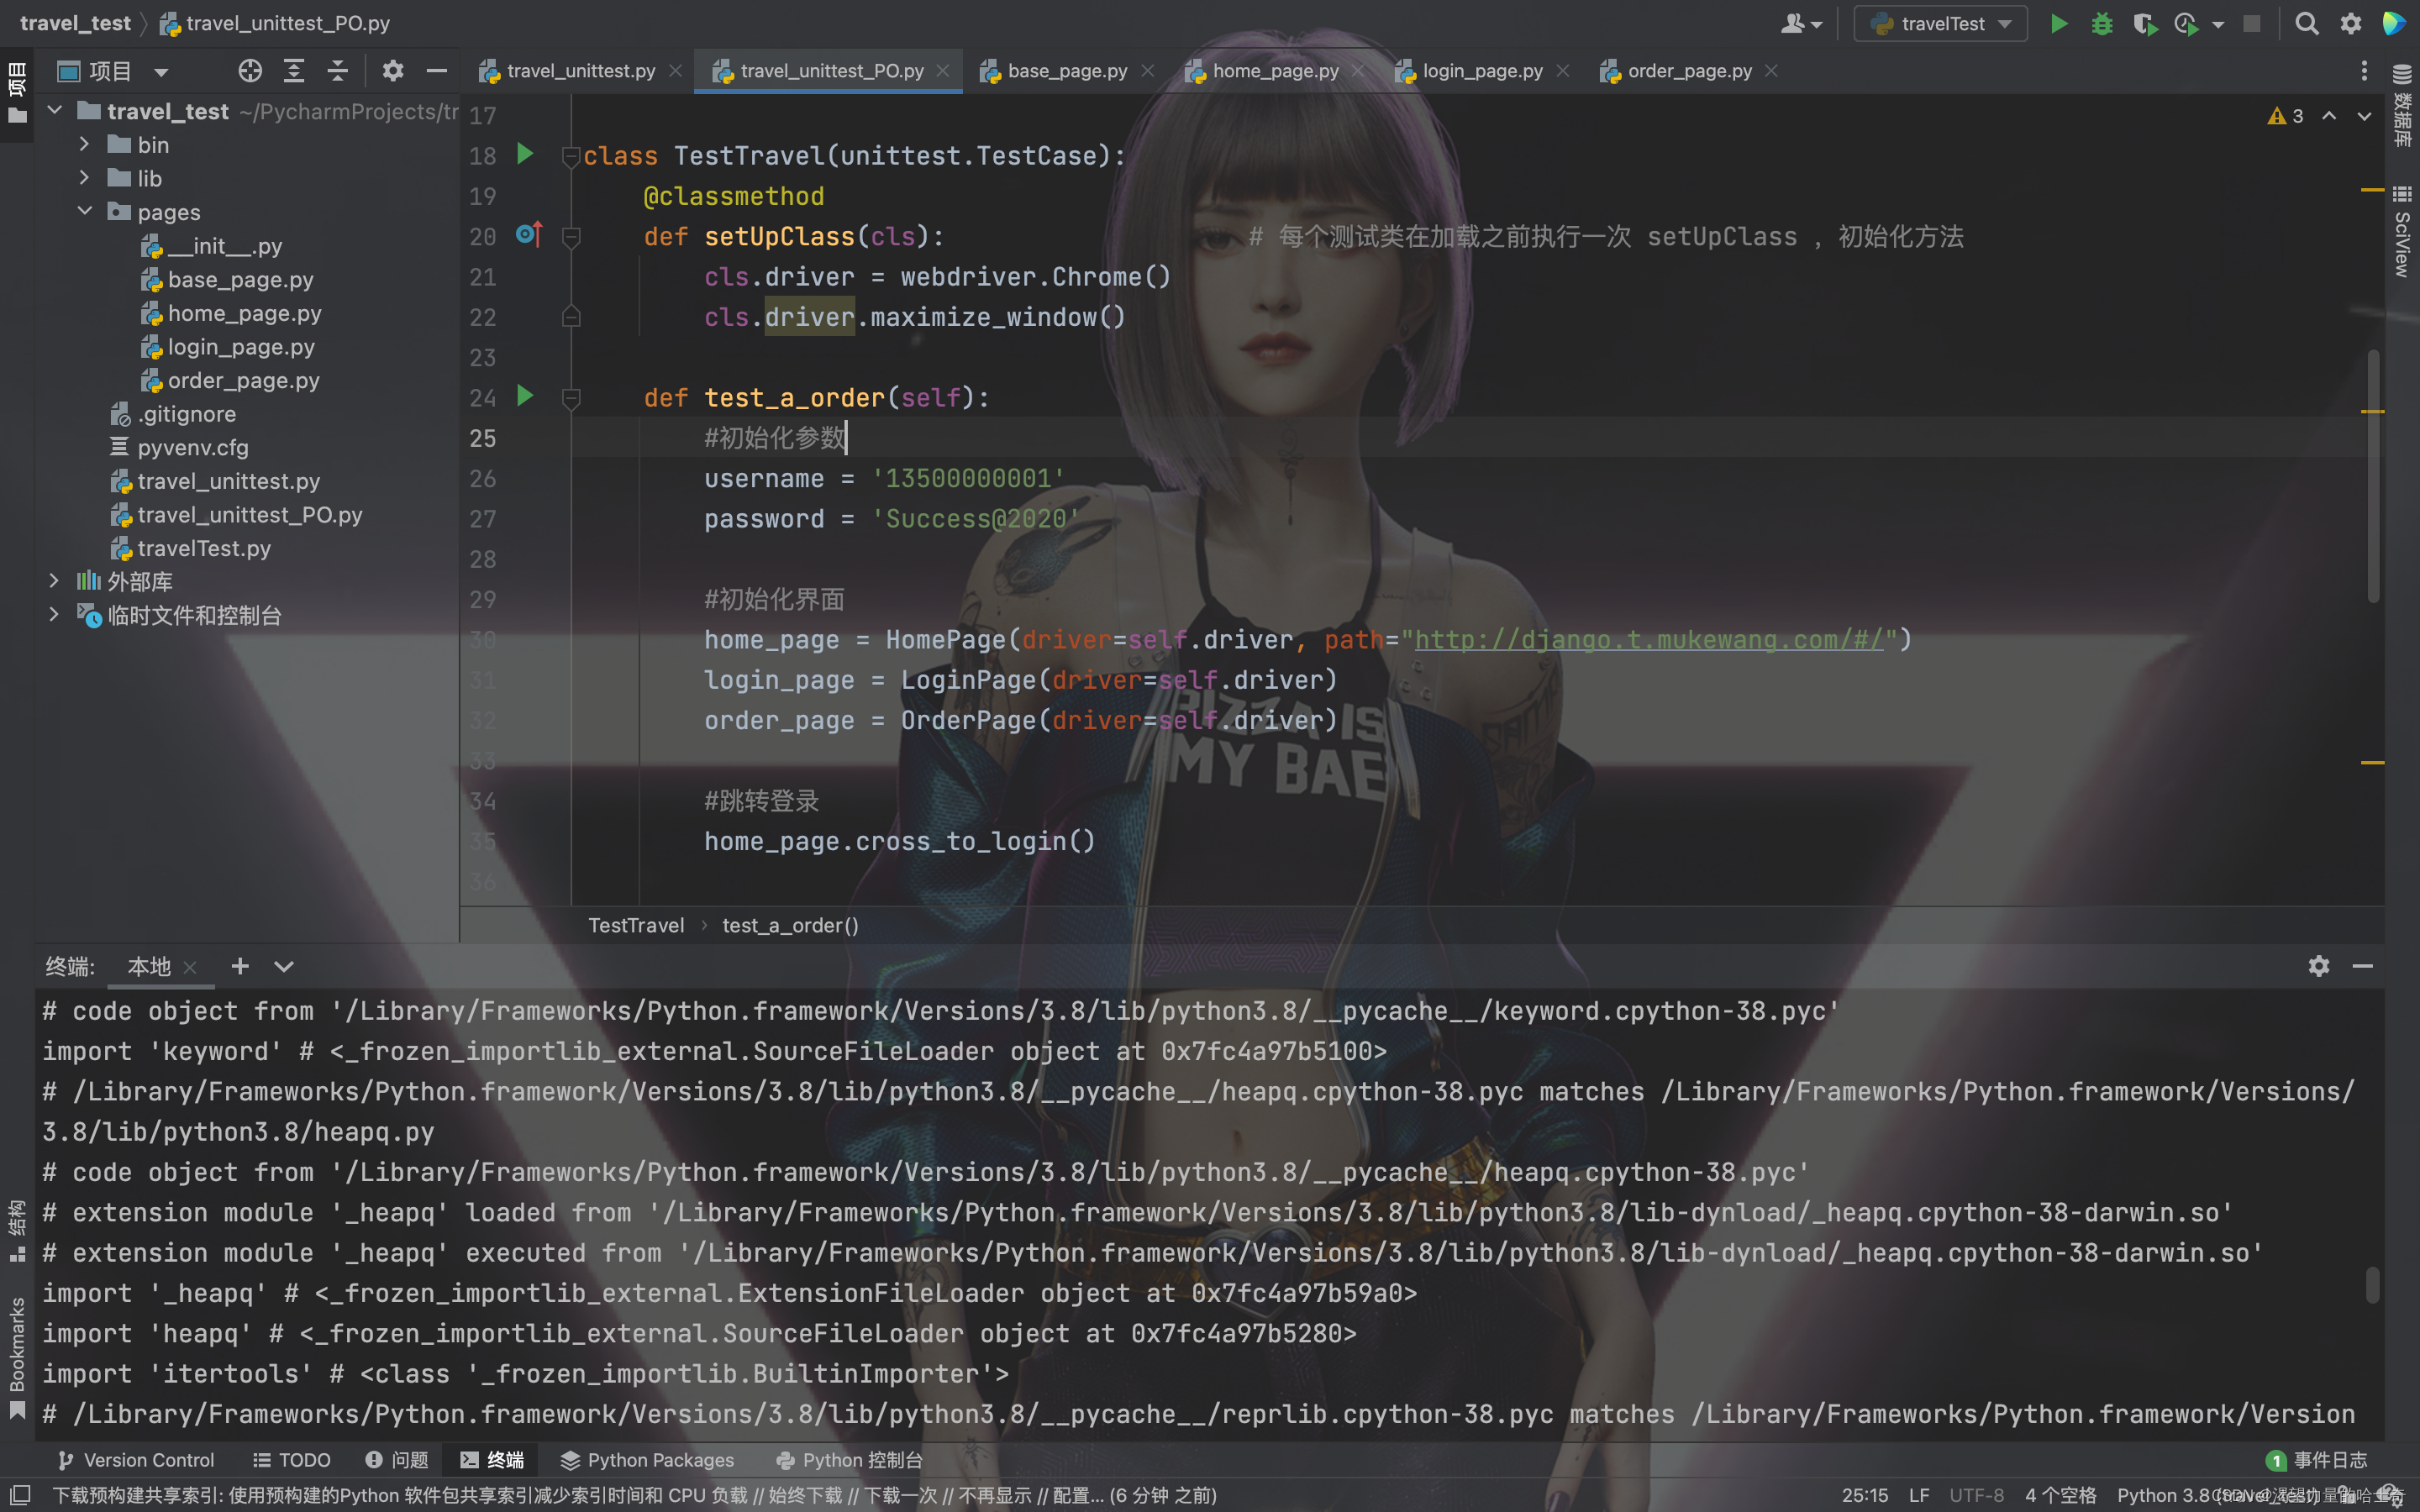The image size is (2420, 1512).
Task: Click the Debug bug icon
Action: pos(2101,23)
